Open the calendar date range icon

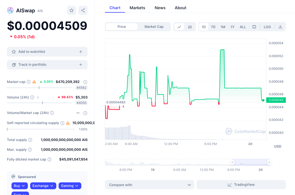pos(254,26)
